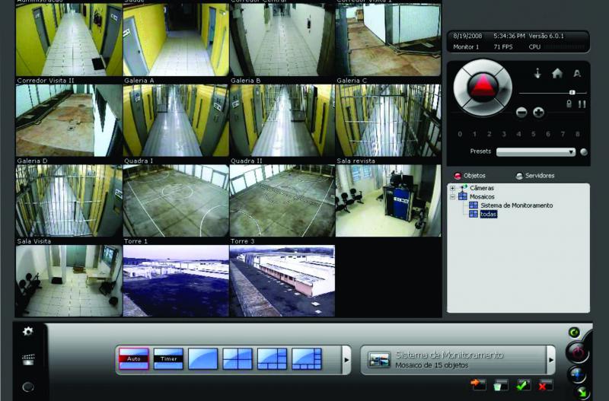
Task: Enable the Timer layout mode
Action: (x=168, y=358)
